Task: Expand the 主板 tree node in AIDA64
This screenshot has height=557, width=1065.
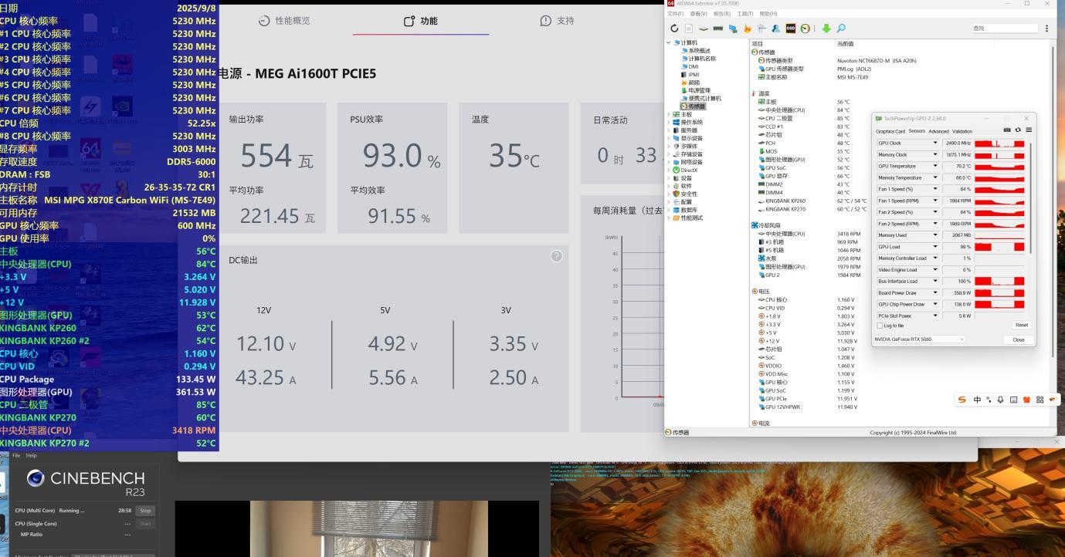Action: coord(669,114)
